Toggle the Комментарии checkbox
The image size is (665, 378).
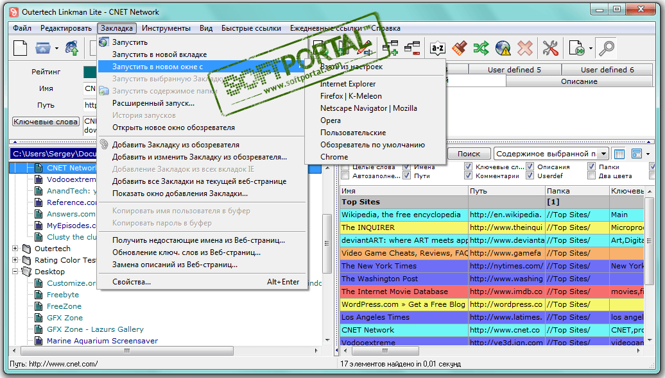[468, 176]
